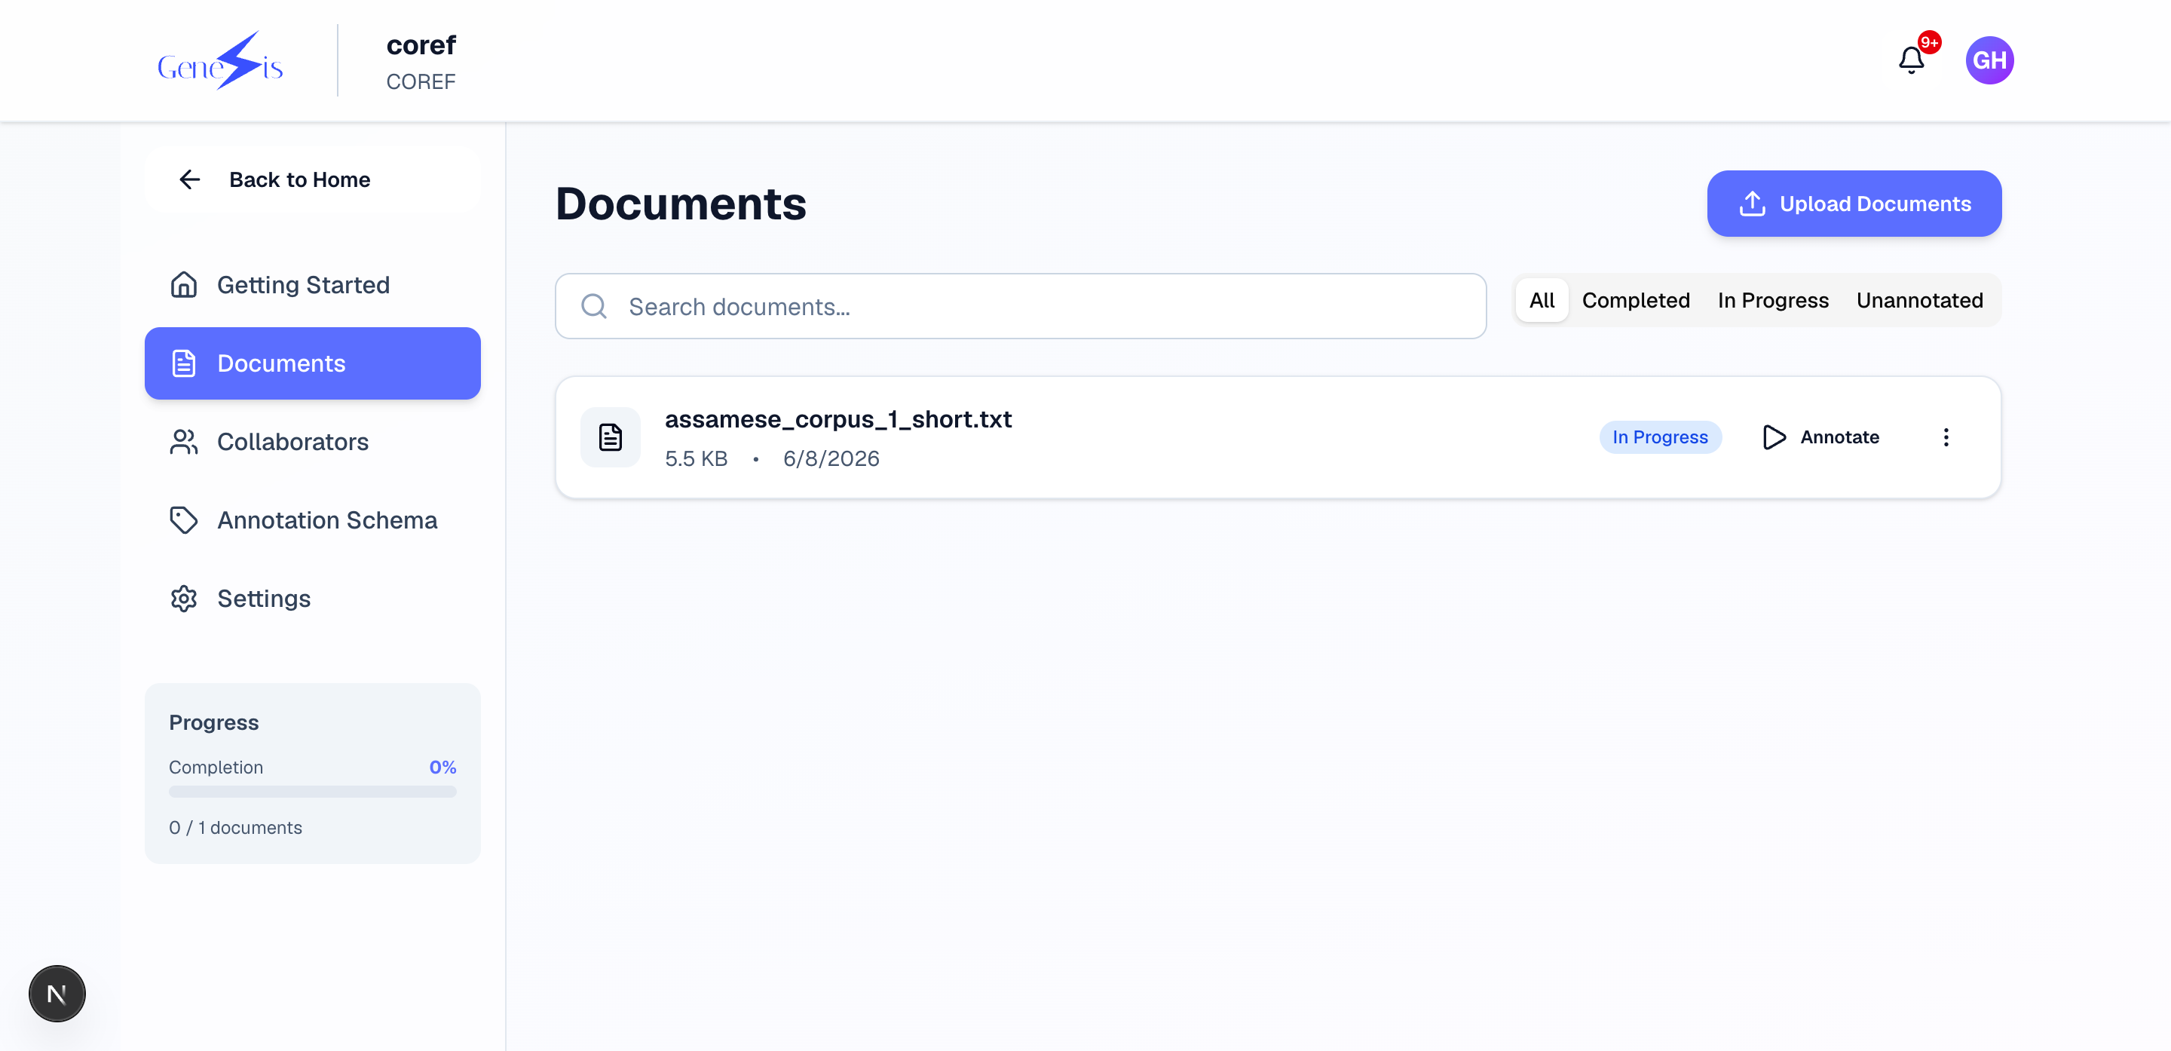Viewport: 2171px width, 1051px height.
Task: Click the assamese_corpus_1_short.txt file icon
Action: [x=610, y=437]
